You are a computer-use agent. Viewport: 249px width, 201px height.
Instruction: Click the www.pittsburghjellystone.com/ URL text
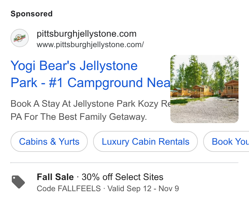pyautogui.click(x=90, y=45)
